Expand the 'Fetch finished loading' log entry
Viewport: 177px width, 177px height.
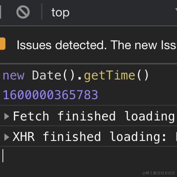(7, 116)
